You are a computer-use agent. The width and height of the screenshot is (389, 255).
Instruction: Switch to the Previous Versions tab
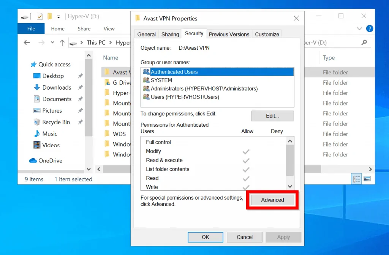(x=229, y=34)
